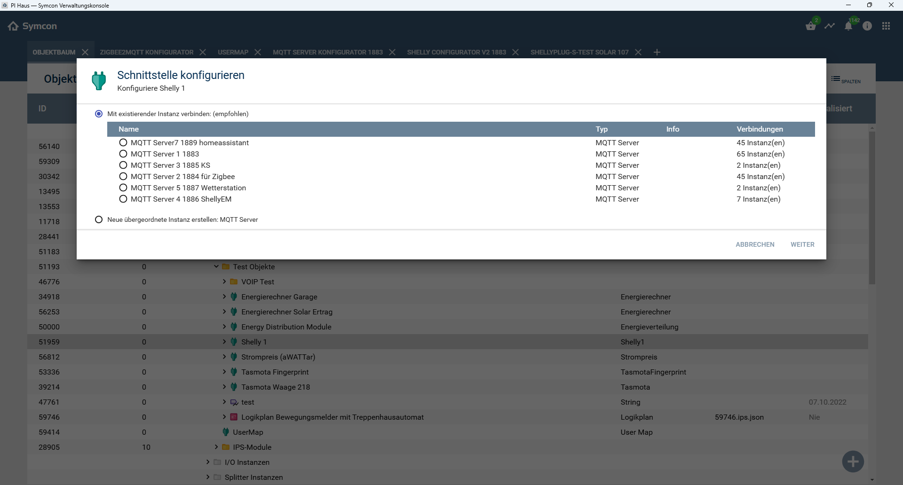The height and width of the screenshot is (485, 903).
Task: Select MQTT Server 4 1886 ShellyEM option
Action: tap(123, 199)
